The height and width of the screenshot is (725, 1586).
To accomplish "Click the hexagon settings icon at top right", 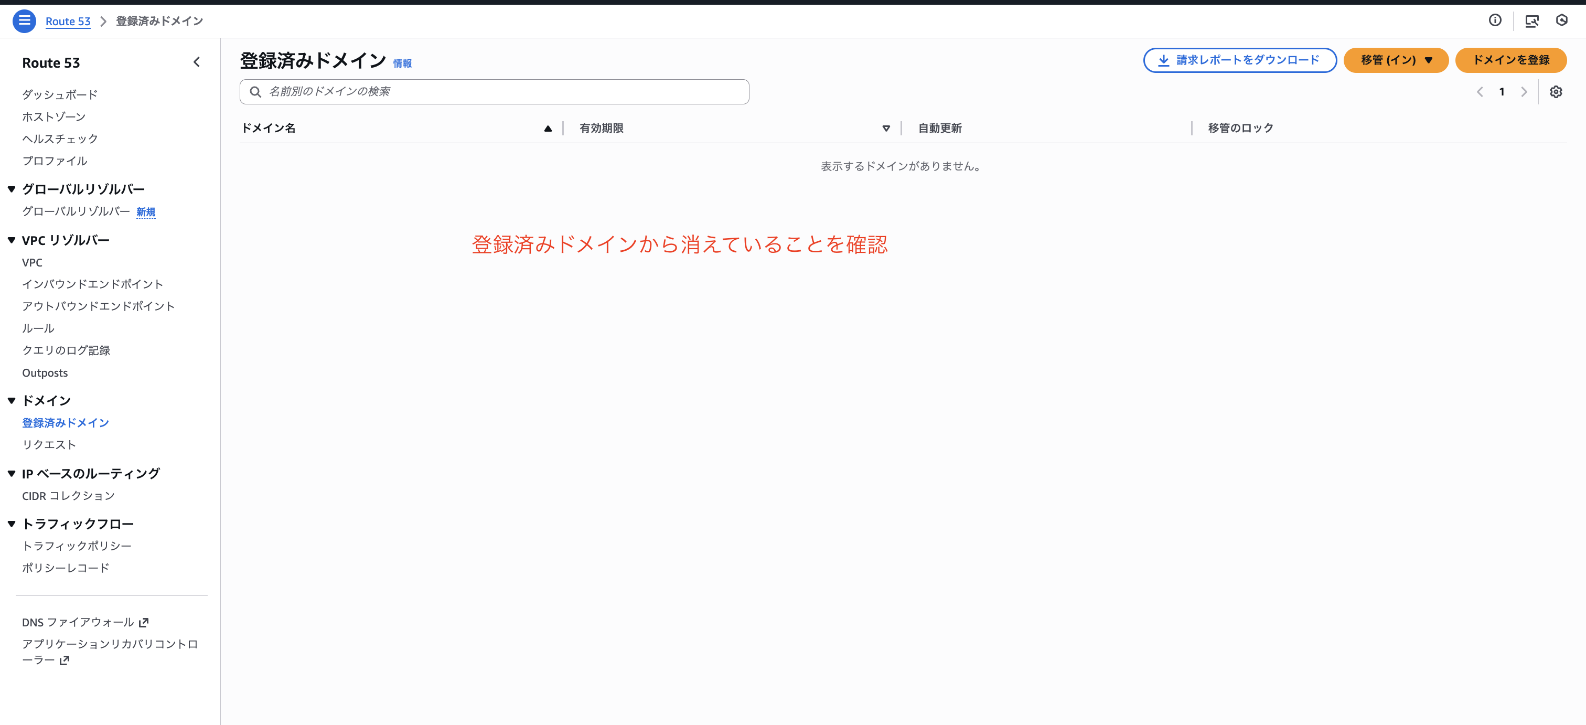I will pyautogui.click(x=1561, y=20).
